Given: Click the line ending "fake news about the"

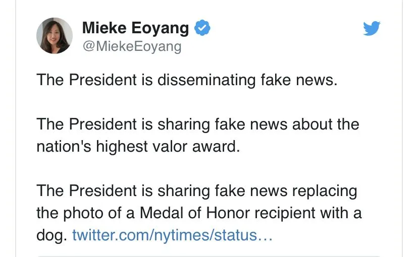Looking at the screenshot, I should pyautogui.click(x=197, y=124).
